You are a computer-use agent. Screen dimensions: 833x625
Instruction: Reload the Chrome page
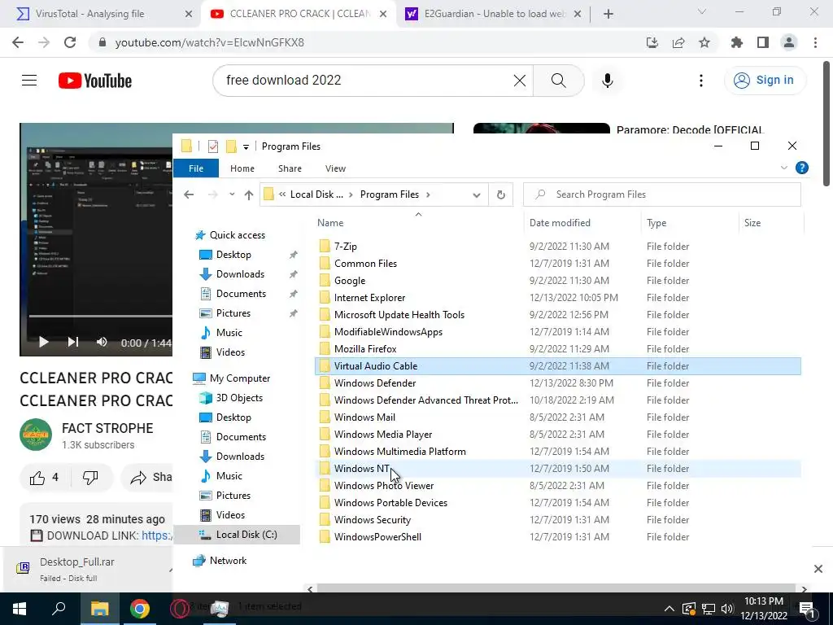[70, 42]
